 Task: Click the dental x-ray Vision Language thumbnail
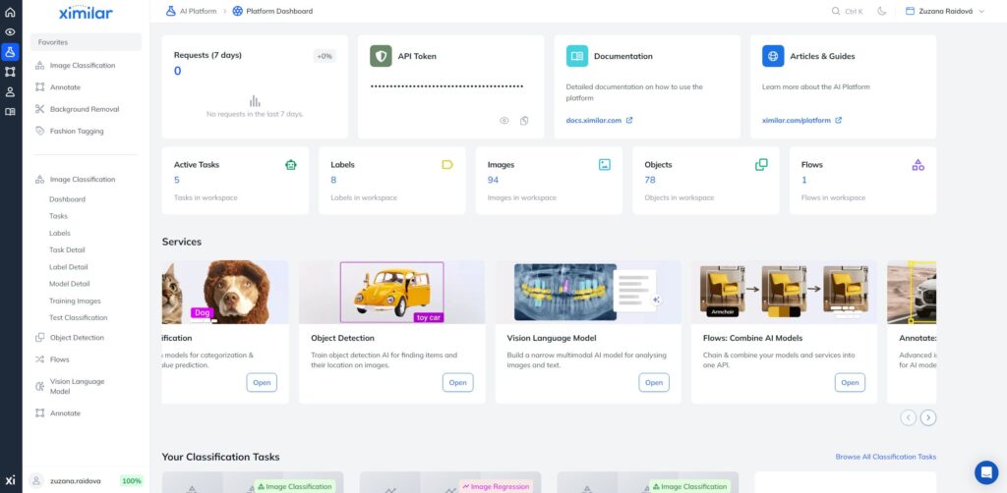[x=588, y=292]
